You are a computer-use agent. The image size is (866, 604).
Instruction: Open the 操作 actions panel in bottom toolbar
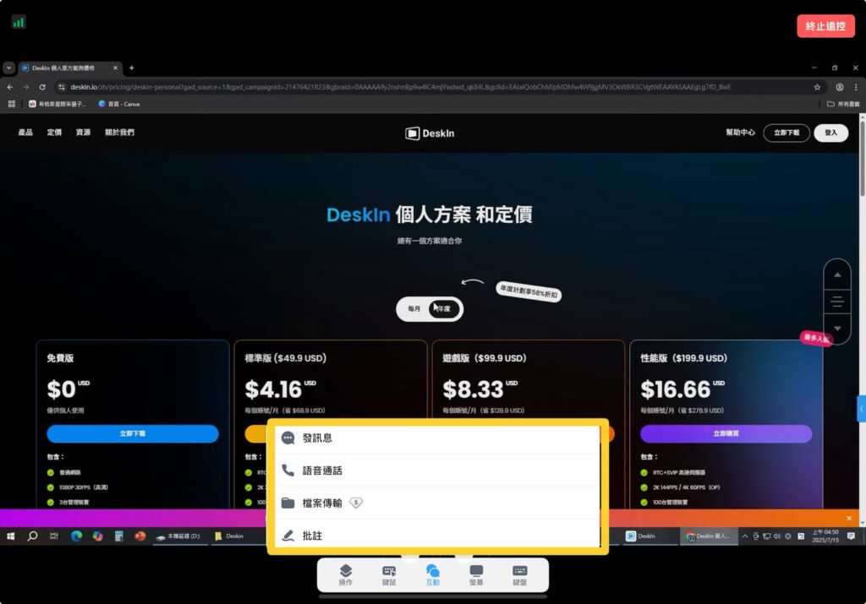click(x=345, y=574)
